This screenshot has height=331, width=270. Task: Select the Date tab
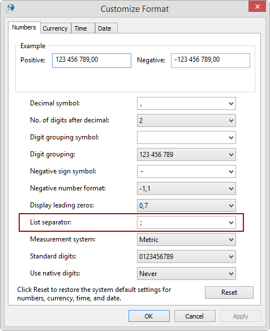[106, 28]
